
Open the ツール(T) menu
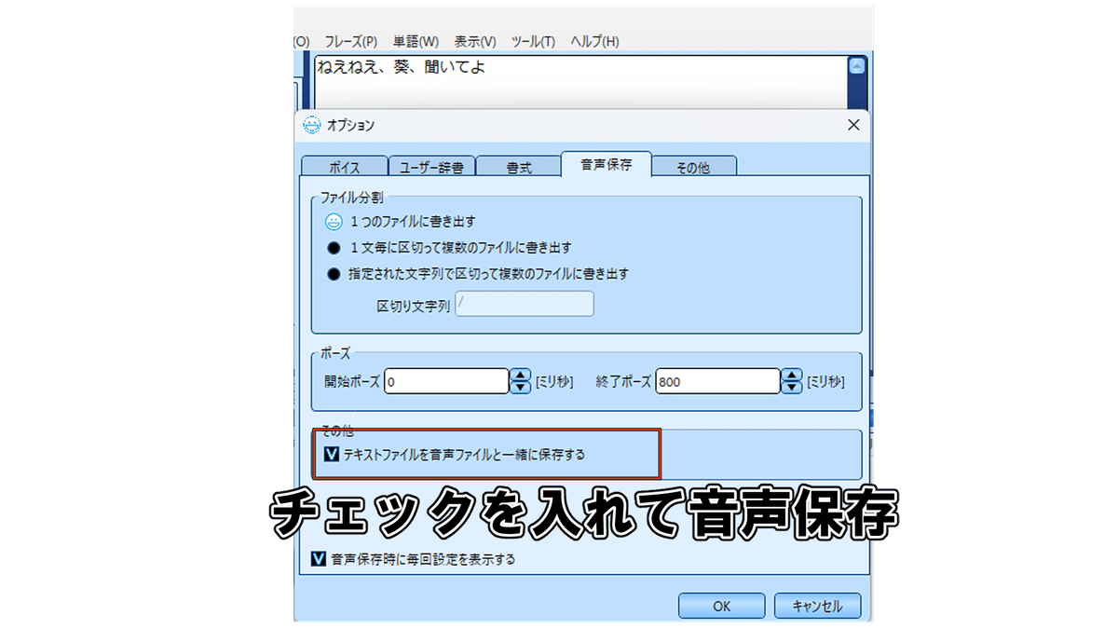point(533,41)
